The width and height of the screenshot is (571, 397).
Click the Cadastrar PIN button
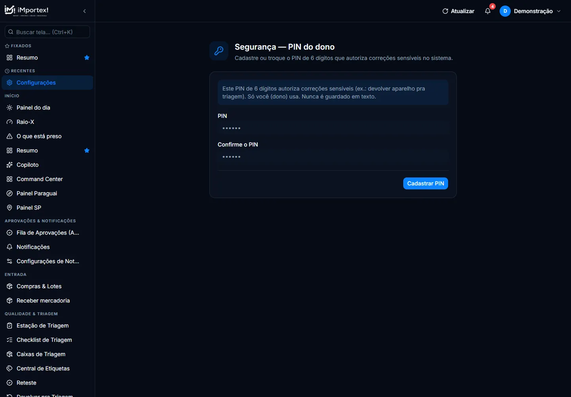425,183
